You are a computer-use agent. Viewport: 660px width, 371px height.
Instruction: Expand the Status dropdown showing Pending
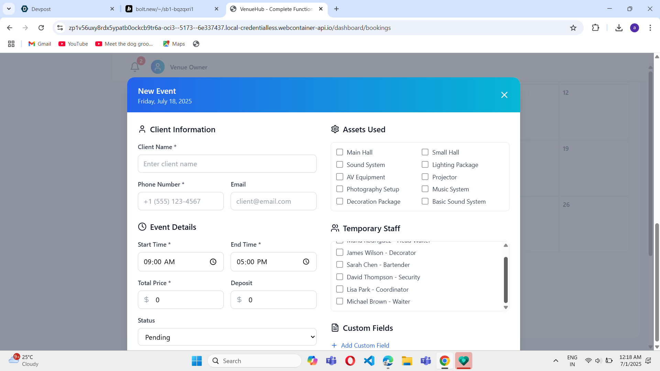(x=227, y=337)
